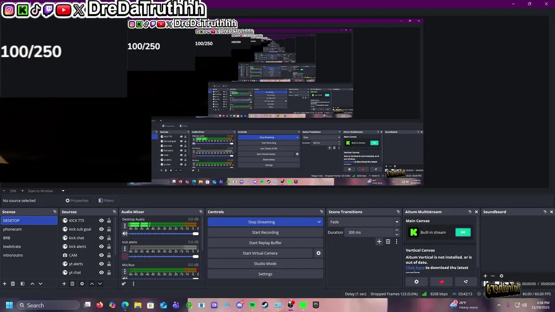
Task: Open Desktop Audio three-dot options
Action: pos(125,226)
